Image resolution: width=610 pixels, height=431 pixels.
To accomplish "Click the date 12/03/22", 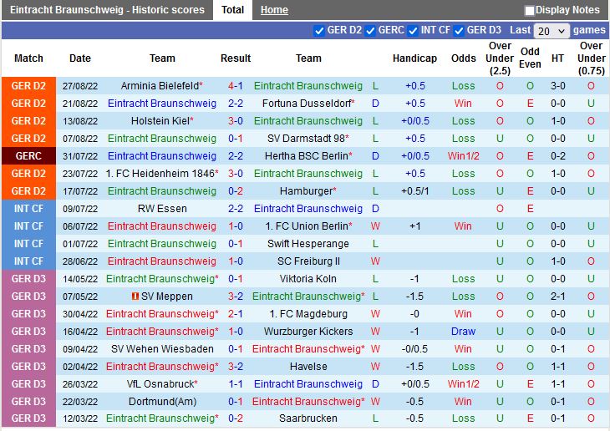I will tap(80, 418).
